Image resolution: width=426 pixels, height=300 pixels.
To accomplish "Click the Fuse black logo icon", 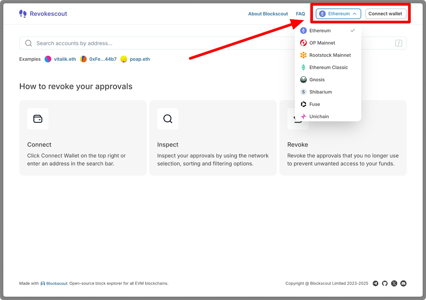I will 303,104.
